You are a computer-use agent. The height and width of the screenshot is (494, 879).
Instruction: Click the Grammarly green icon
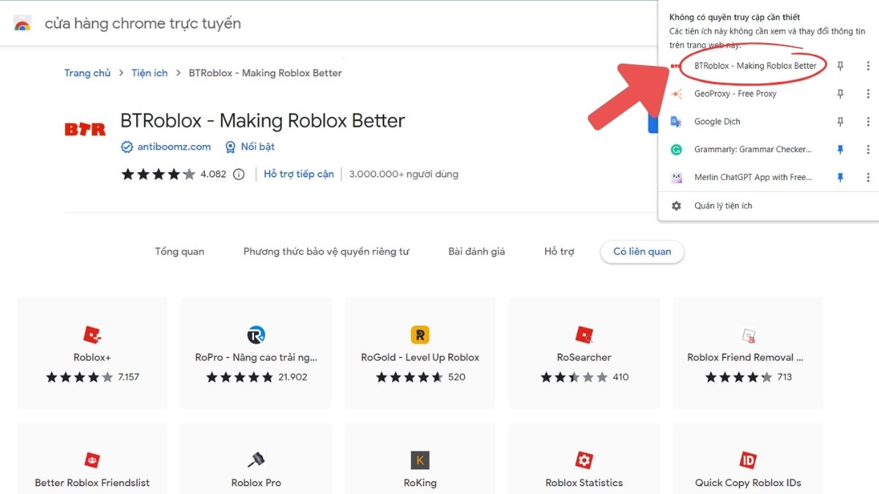coord(677,149)
